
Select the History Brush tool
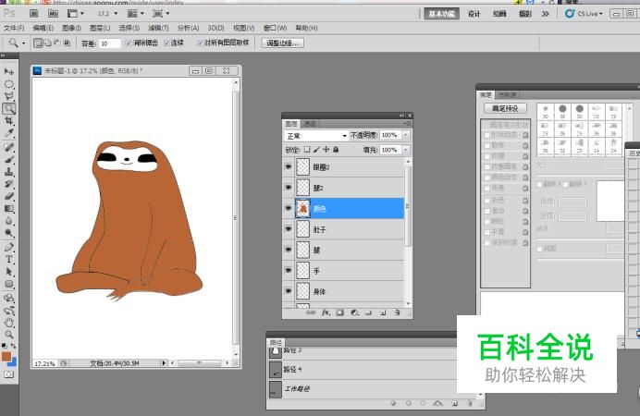click(9, 184)
